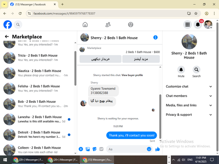The height and width of the screenshot is (164, 219).
Task: Open the volume icon in system tray
Action: 184,160
